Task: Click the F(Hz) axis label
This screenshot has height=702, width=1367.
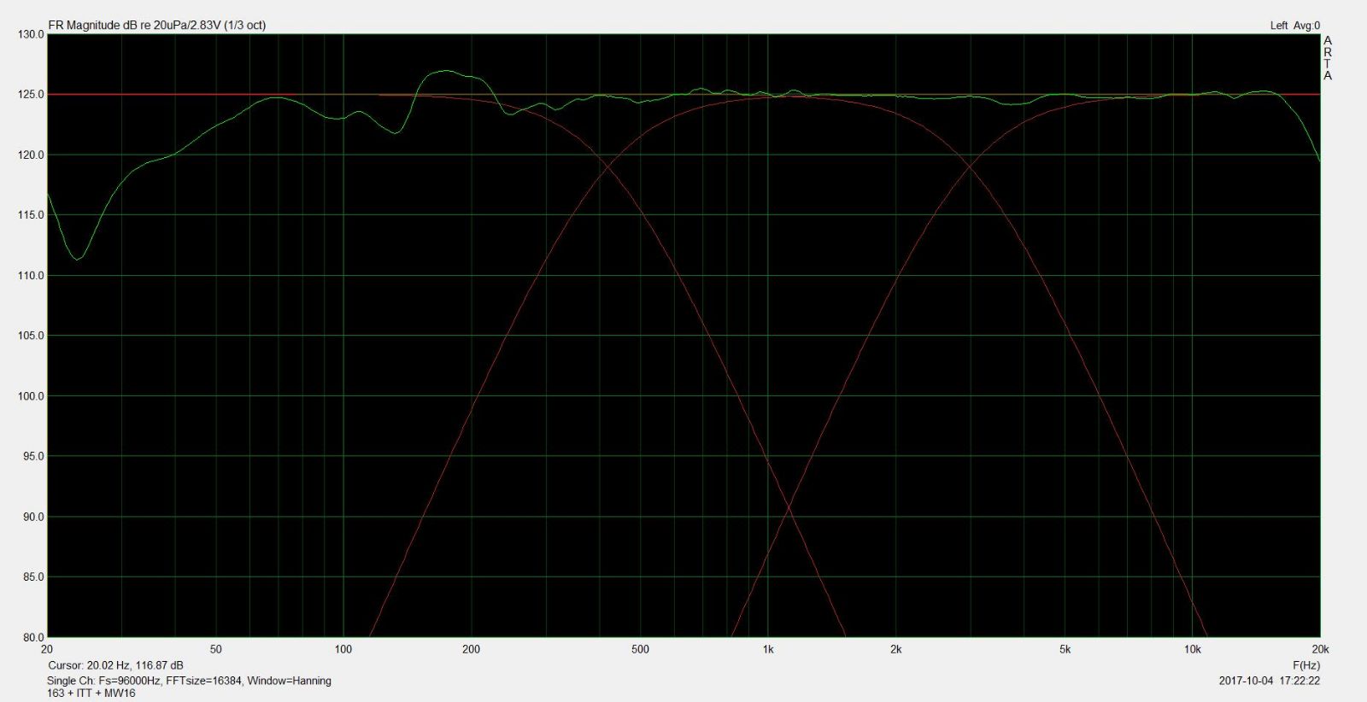Action: coord(1305,665)
